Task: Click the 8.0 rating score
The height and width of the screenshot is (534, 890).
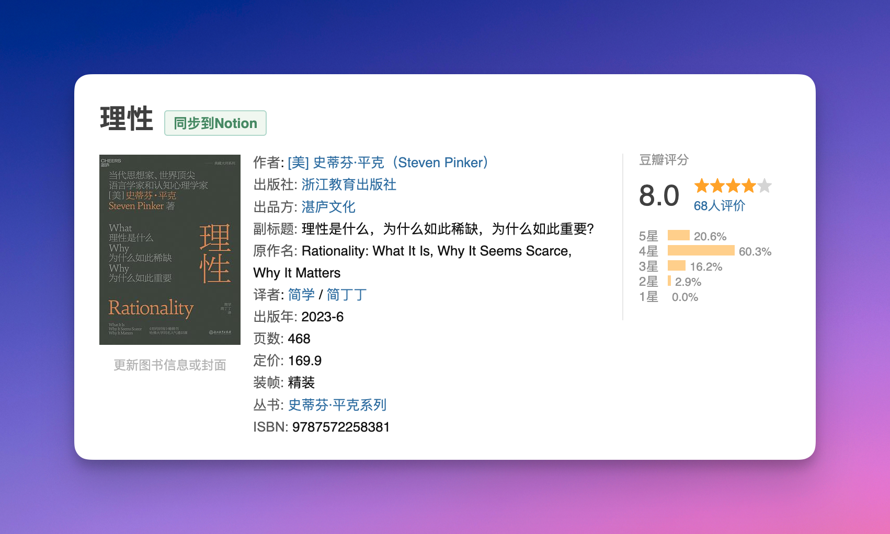Action: coord(659,196)
